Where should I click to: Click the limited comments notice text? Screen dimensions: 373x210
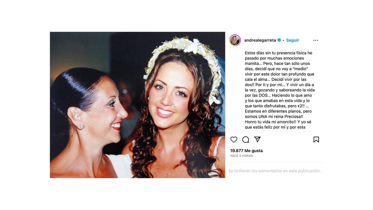(x=275, y=171)
